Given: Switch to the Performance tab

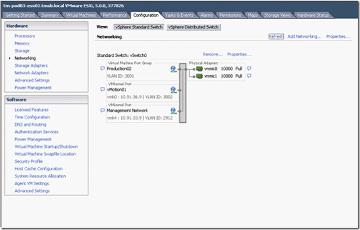Looking at the screenshot, I should tap(115, 15).
